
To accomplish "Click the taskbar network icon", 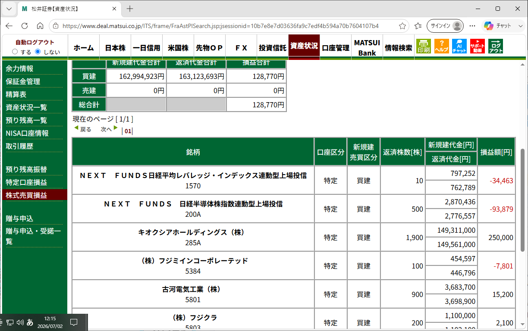I will pos(10,322).
